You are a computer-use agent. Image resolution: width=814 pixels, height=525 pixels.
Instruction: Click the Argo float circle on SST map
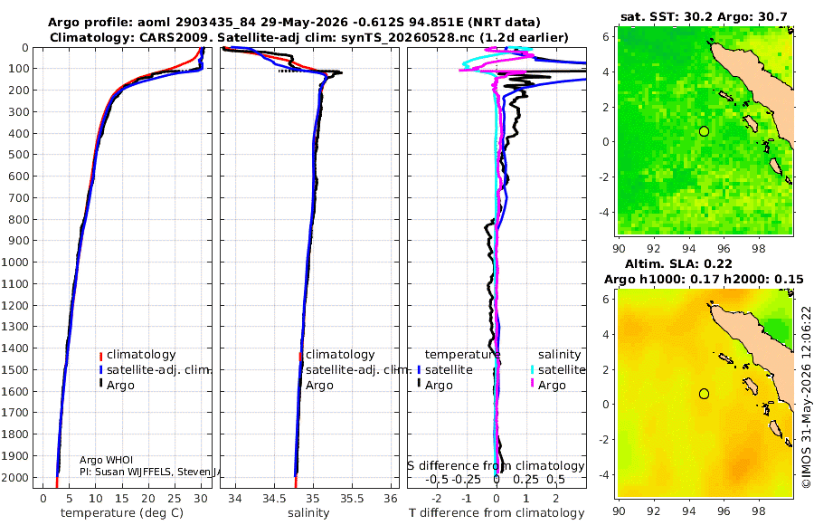pyautogui.click(x=704, y=131)
